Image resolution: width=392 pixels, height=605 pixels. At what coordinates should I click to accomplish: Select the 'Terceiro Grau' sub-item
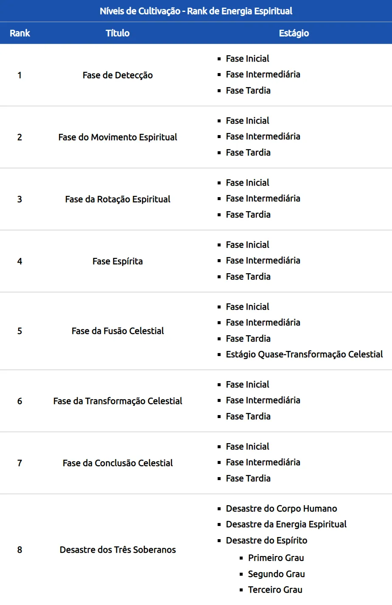275,590
